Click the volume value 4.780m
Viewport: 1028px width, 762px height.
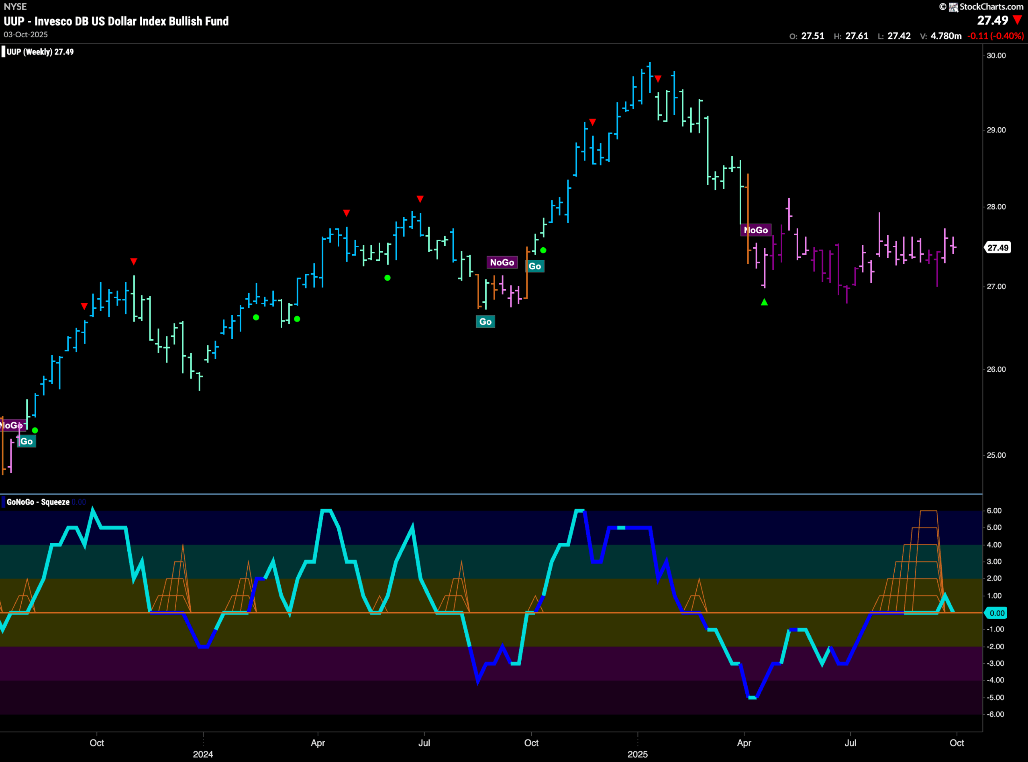tap(946, 36)
